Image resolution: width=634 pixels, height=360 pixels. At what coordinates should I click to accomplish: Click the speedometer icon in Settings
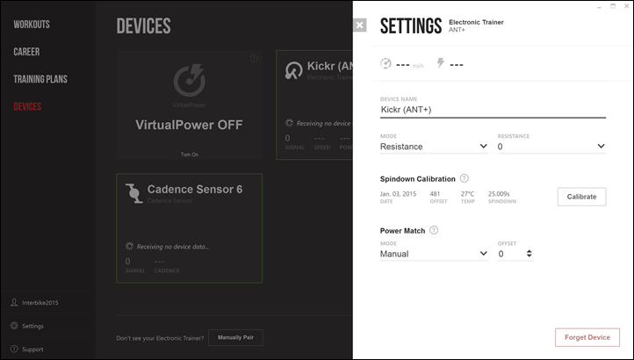[x=385, y=63]
